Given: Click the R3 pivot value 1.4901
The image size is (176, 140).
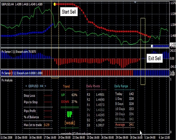Looking at the screenshot, I should [x=100, y=94].
